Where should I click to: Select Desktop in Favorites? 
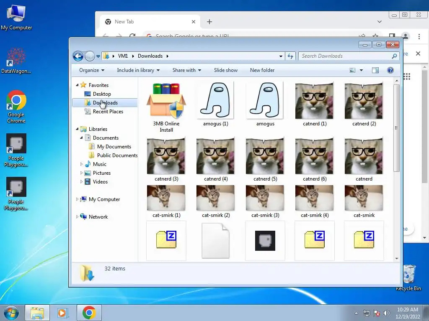pos(101,94)
